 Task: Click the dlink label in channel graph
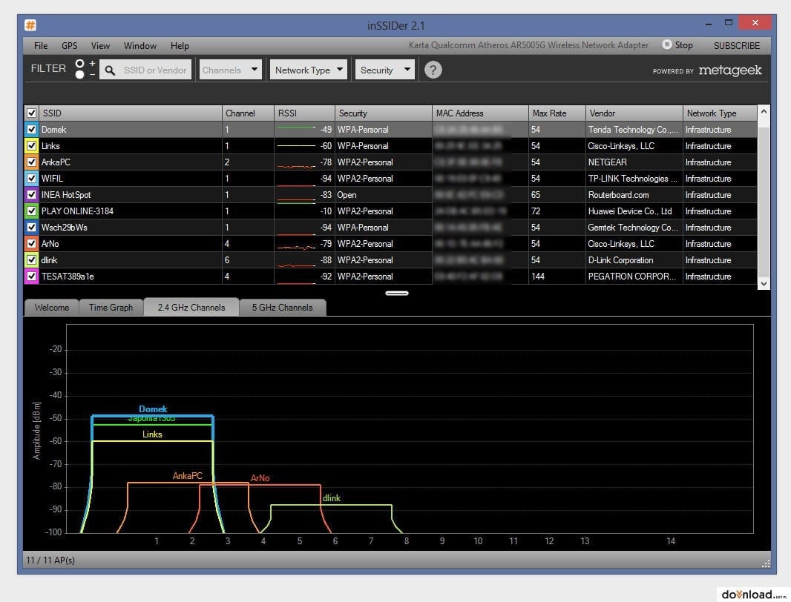[x=332, y=498]
